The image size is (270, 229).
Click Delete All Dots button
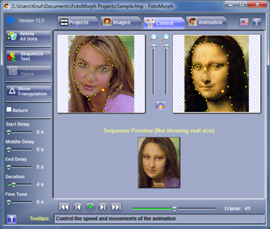click(x=28, y=37)
